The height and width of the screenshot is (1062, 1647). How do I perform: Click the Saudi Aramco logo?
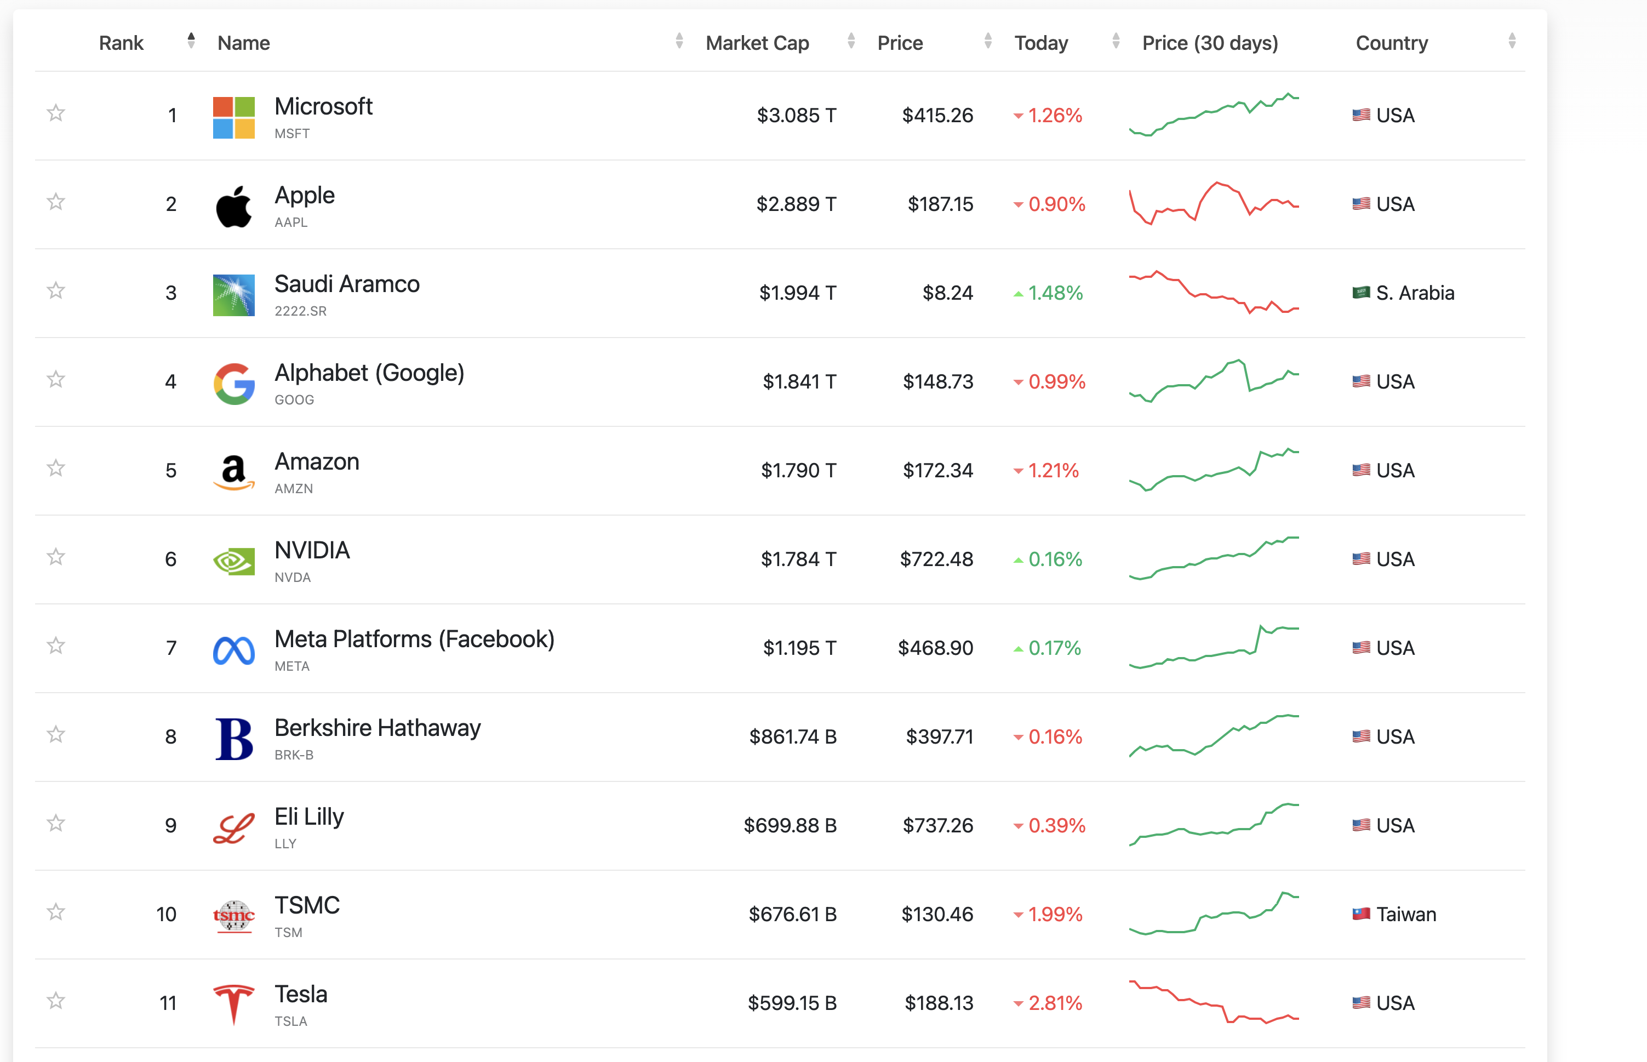click(x=234, y=295)
